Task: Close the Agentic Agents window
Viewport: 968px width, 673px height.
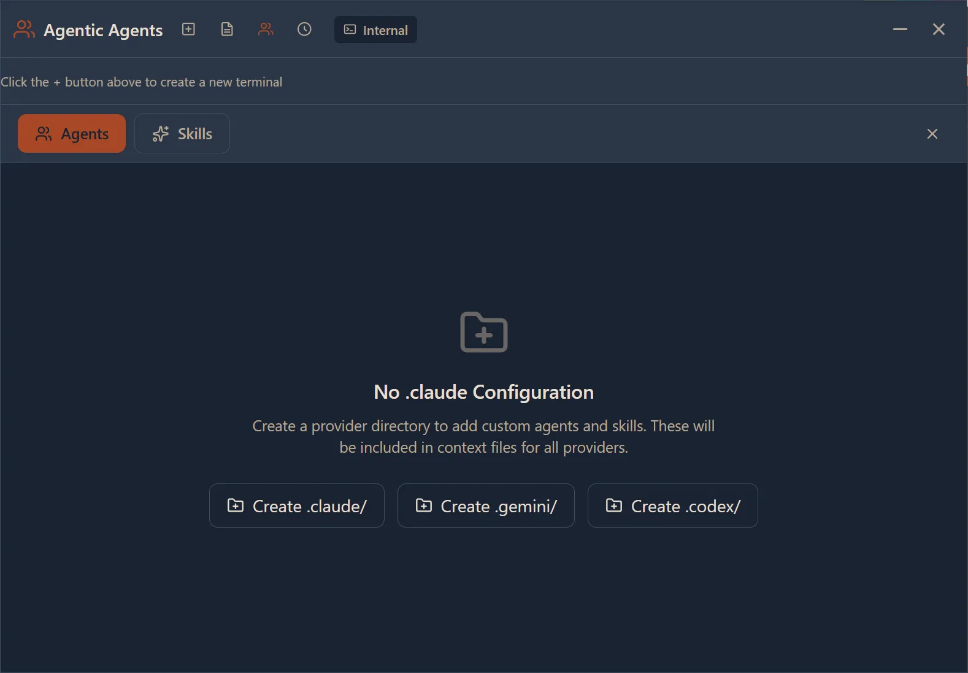Action: [939, 29]
